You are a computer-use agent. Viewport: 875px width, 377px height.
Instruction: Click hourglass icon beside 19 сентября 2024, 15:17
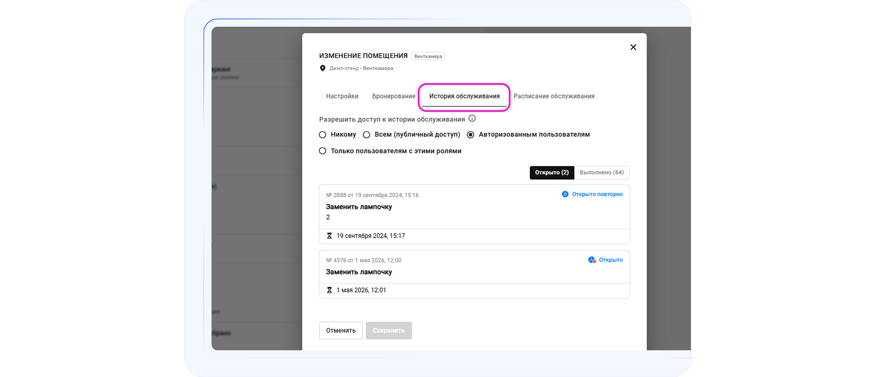[329, 236]
